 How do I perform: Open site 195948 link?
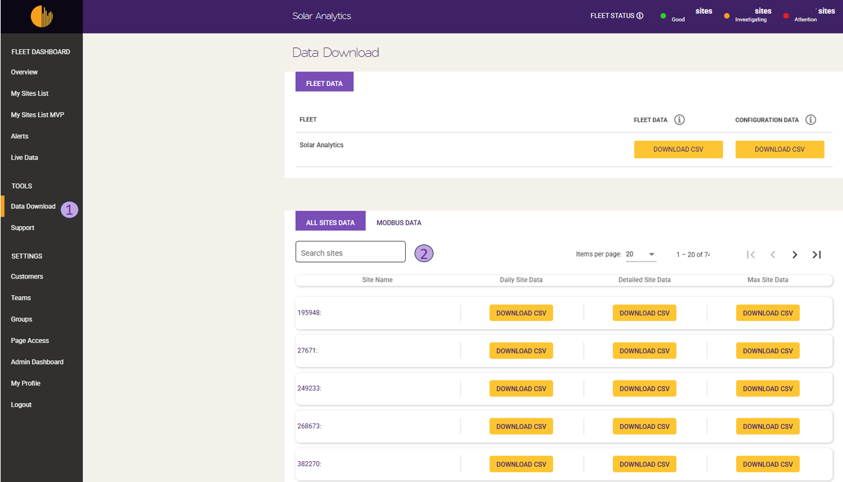309,313
